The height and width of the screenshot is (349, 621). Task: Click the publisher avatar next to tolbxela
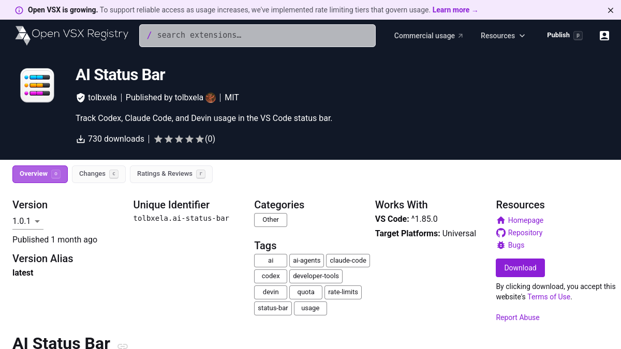(x=211, y=97)
